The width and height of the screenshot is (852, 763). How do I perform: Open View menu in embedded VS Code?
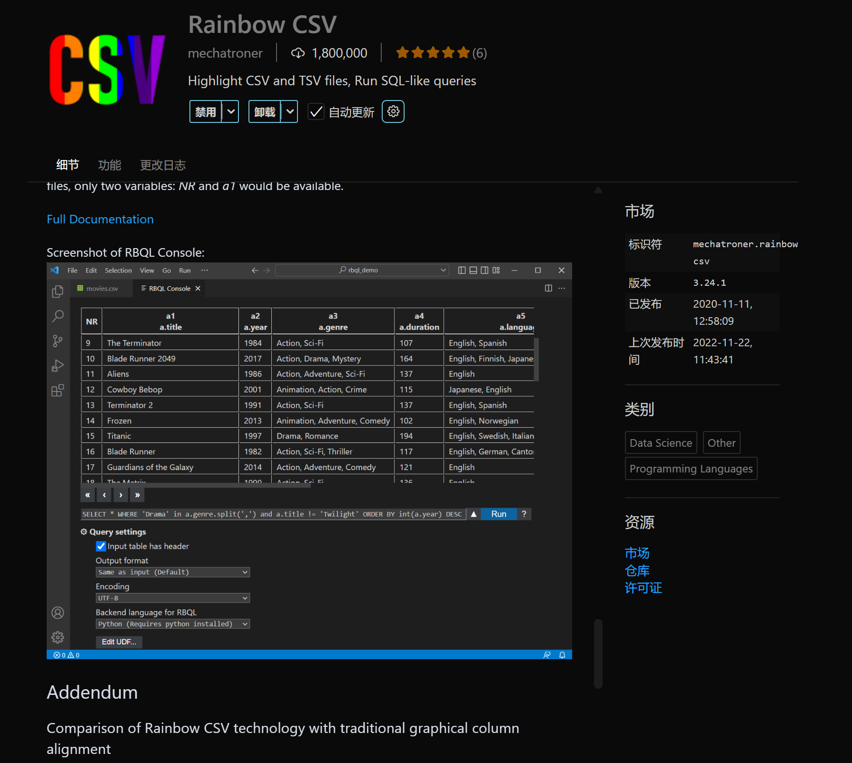click(x=147, y=270)
